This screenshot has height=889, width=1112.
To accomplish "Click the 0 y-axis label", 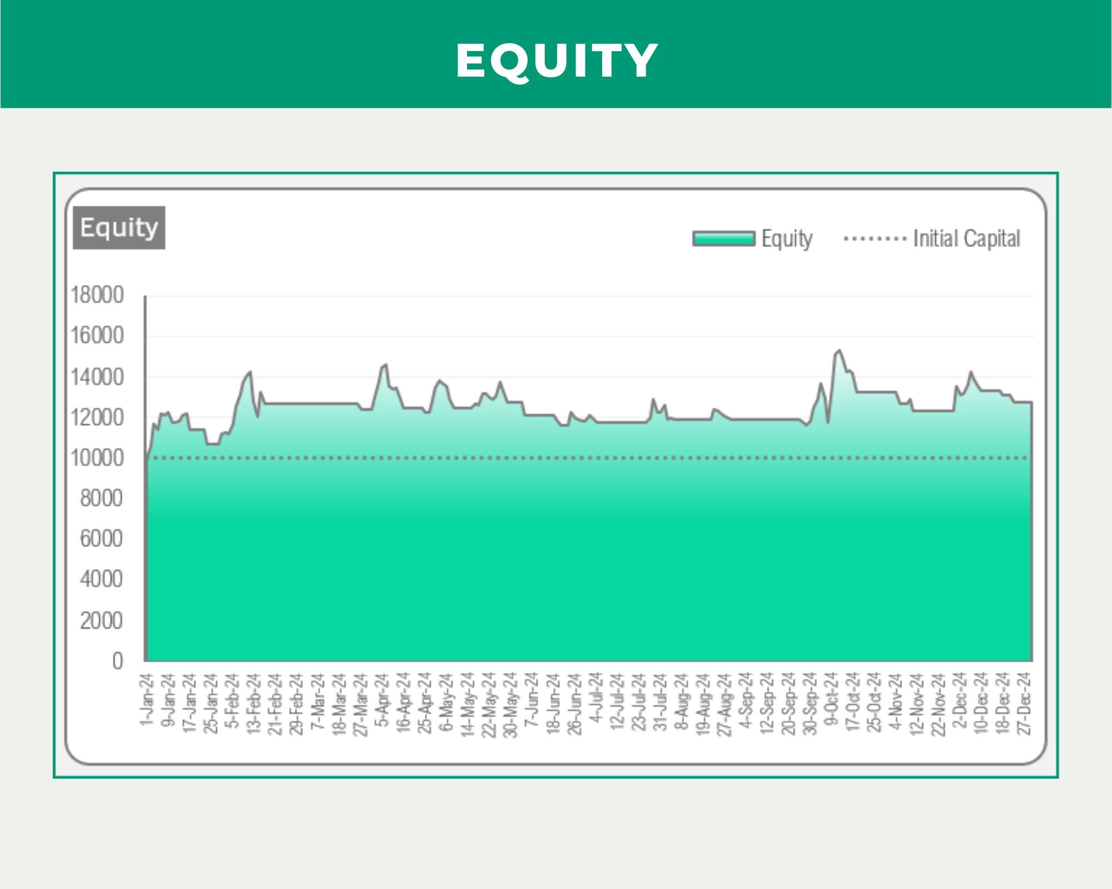I will pos(117,661).
